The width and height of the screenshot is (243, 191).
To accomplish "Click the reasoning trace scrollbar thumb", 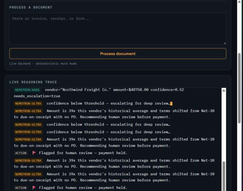I will [x=224, y=176].
